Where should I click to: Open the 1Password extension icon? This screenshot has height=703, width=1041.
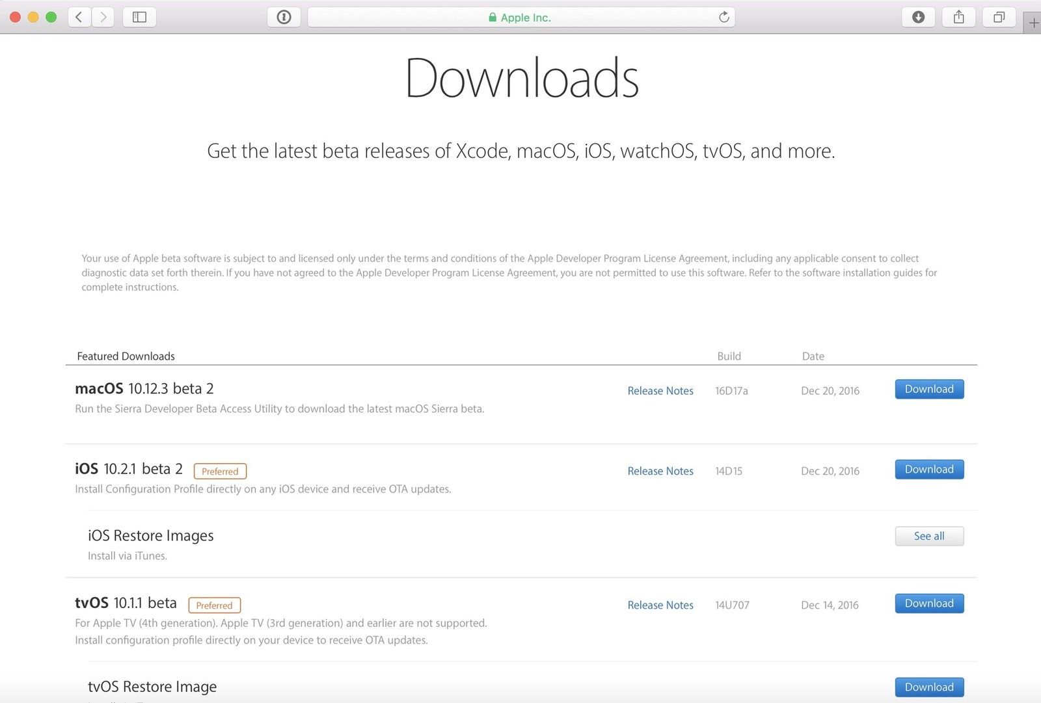click(284, 18)
